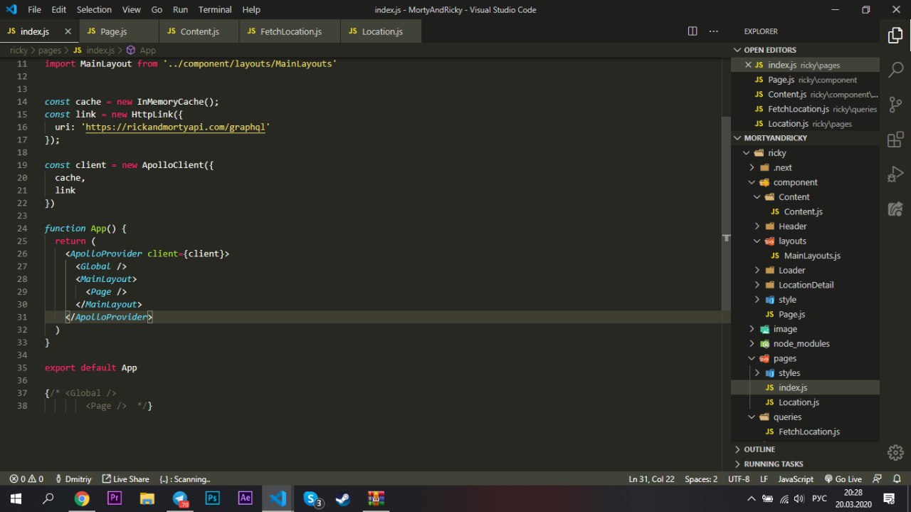Switch to the Page.js tab

(119, 31)
